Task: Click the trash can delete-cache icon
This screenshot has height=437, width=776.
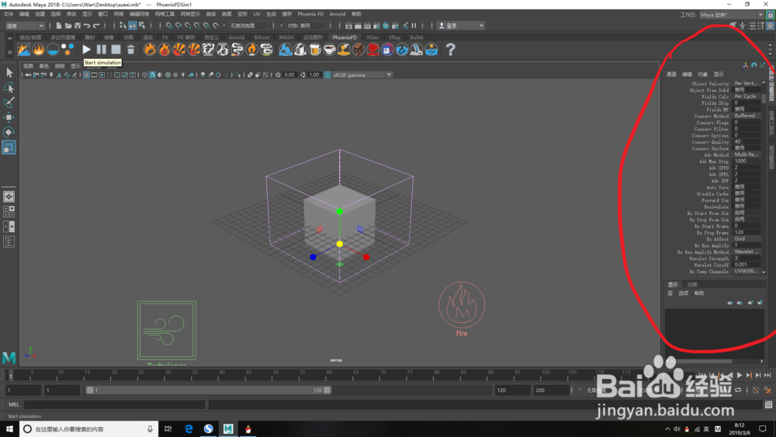Action: coord(130,50)
